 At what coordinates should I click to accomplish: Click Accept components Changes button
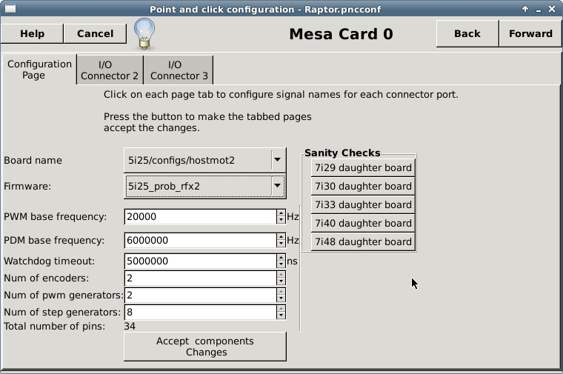(205, 347)
